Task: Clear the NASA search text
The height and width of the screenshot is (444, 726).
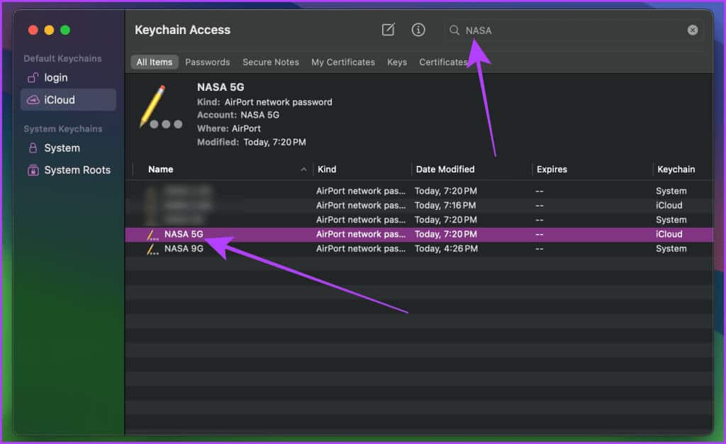Action: 692,30
